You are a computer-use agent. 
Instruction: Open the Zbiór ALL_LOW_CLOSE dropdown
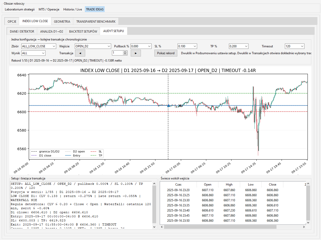point(39,46)
